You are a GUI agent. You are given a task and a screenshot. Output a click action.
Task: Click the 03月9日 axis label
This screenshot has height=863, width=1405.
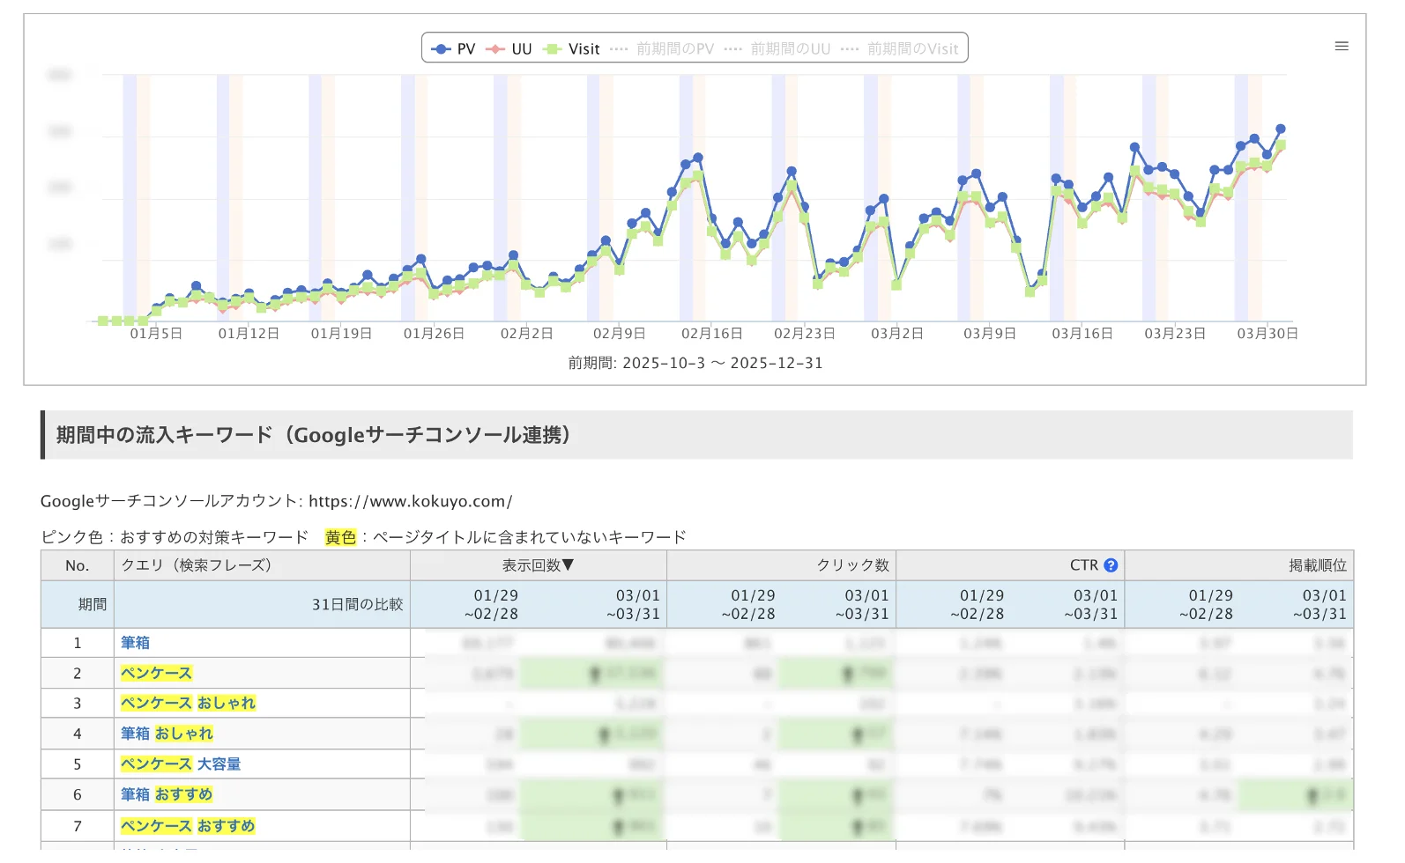point(990,334)
